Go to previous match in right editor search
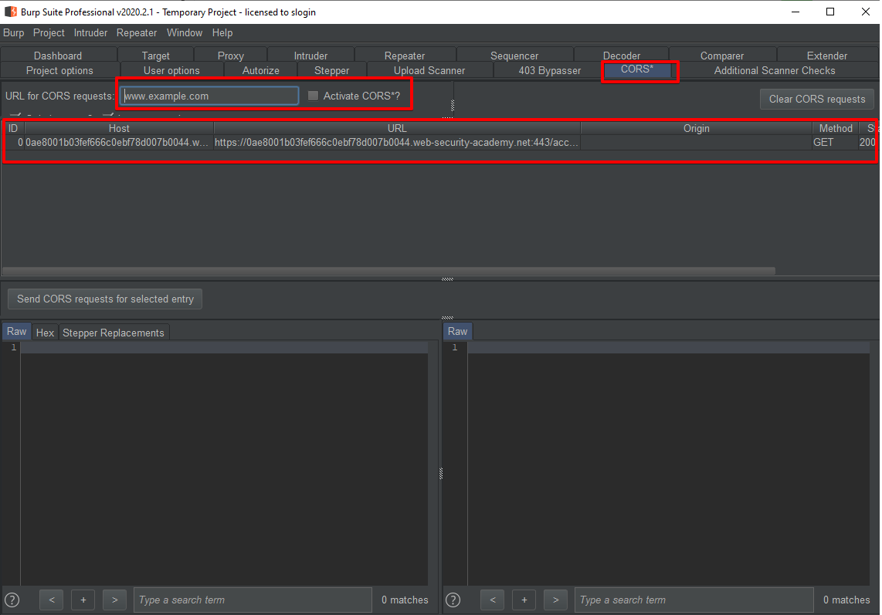Image resolution: width=882 pixels, height=615 pixels. click(492, 600)
